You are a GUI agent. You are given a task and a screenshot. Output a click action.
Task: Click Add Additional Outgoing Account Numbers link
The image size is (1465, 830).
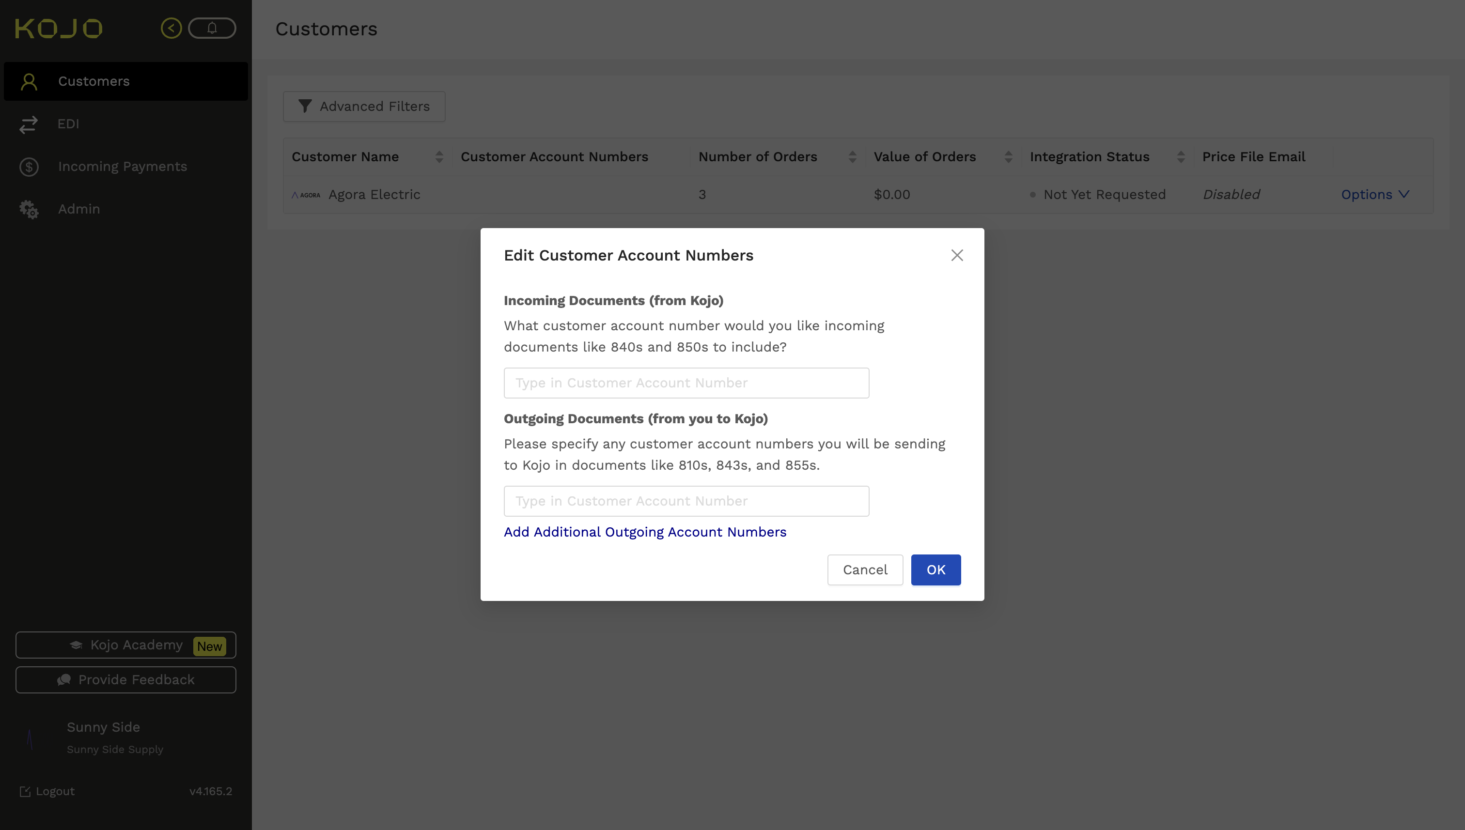[645, 532]
